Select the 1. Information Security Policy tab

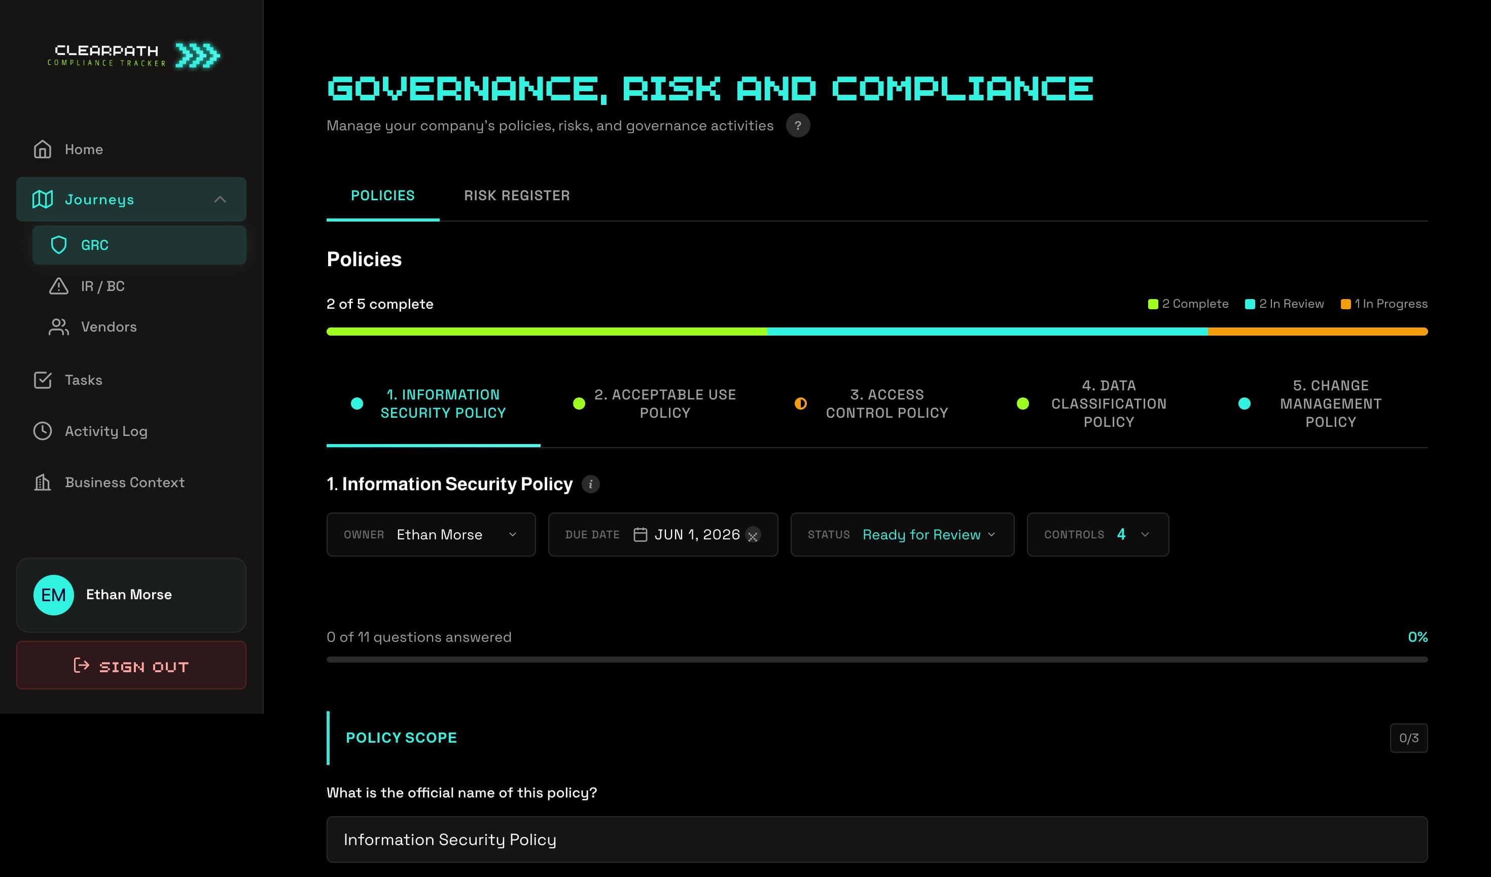point(433,404)
